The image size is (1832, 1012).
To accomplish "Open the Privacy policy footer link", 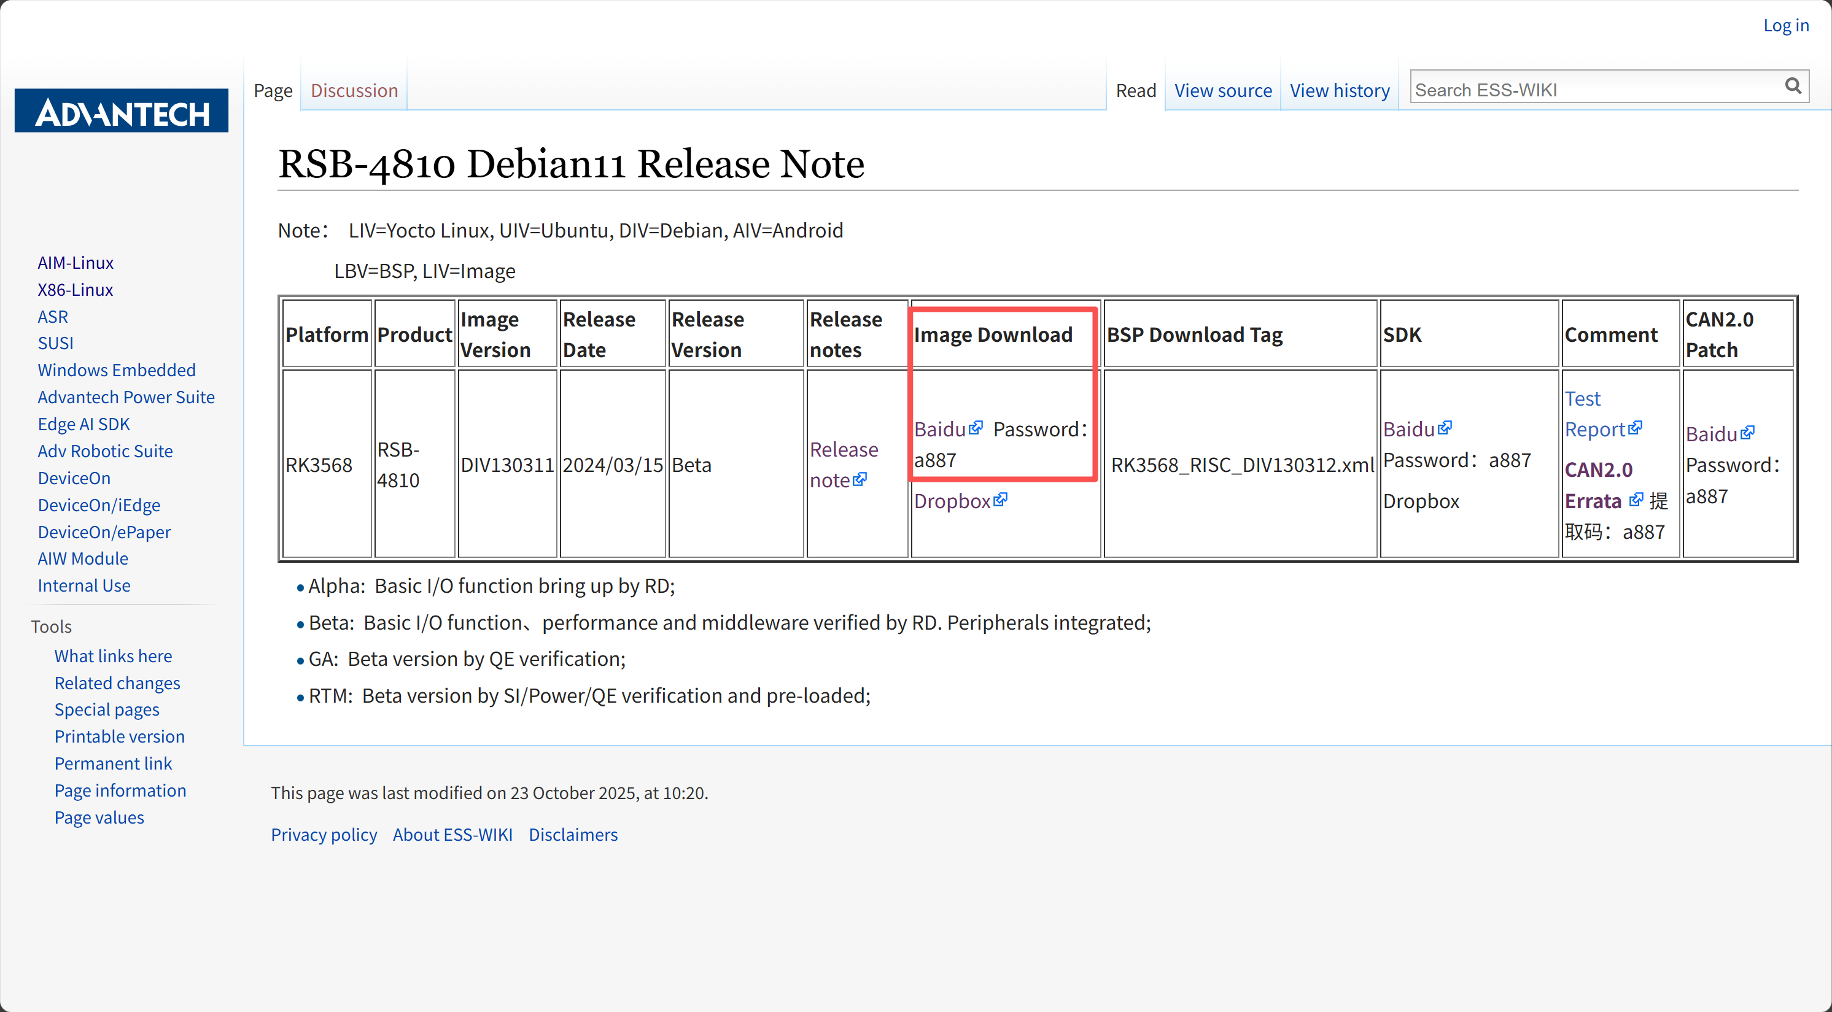I will coord(324,834).
